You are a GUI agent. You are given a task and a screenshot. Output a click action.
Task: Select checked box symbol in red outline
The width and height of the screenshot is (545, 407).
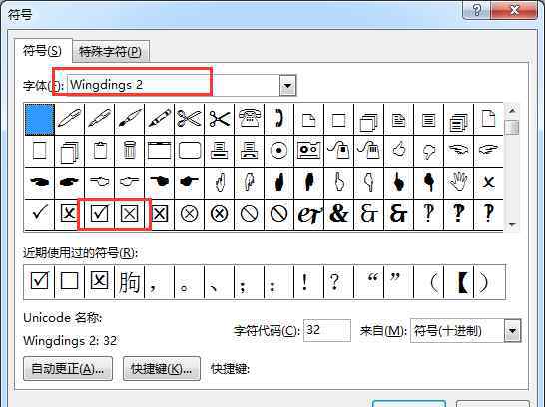click(100, 214)
